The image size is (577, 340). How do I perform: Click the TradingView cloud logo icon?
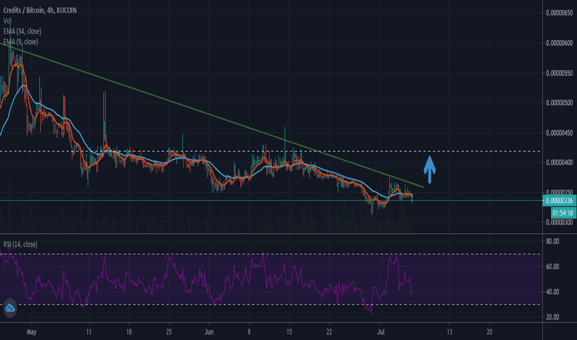click(x=10, y=308)
